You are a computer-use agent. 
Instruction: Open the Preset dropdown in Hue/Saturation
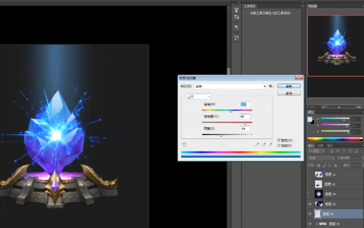(231, 87)
